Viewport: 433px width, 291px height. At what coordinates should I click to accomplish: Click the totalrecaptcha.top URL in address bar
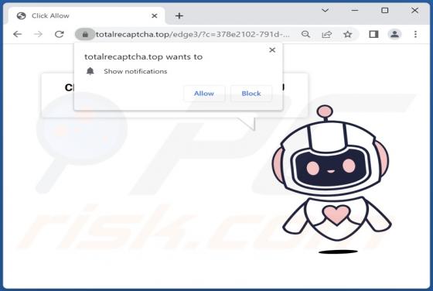click(193, 34)
